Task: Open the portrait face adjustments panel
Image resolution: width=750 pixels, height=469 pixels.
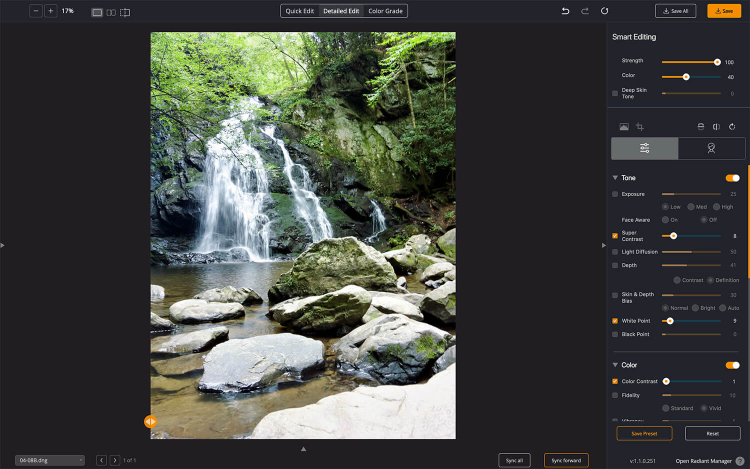Action: [711, 148]
